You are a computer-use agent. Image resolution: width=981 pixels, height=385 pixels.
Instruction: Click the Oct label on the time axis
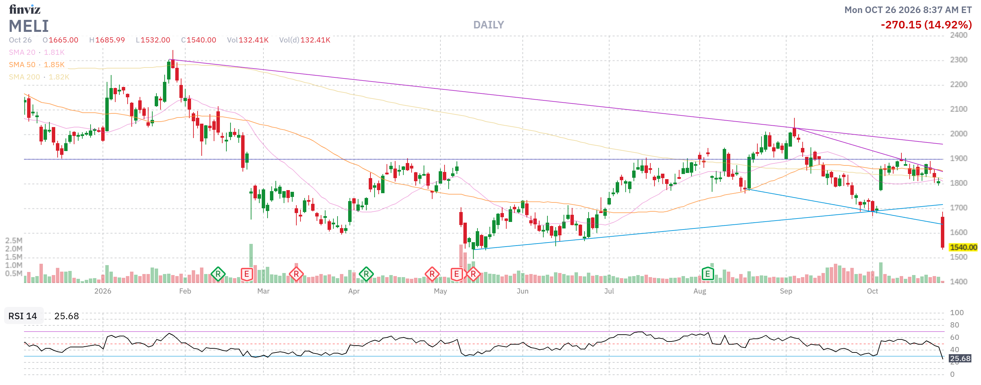coord(873,291)
